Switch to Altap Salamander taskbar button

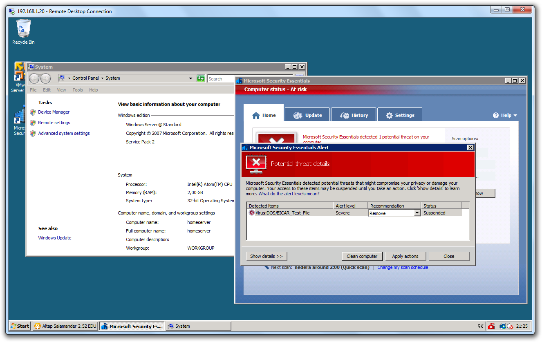point(65,326)
